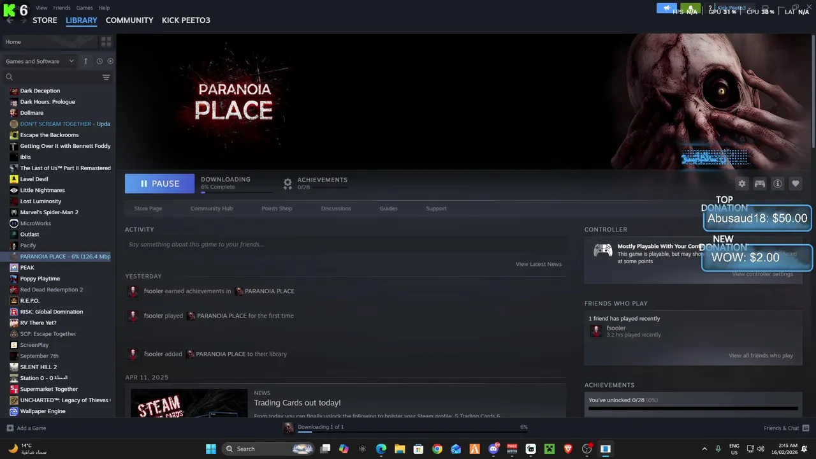Click View all friends who play

coord(761,356)
